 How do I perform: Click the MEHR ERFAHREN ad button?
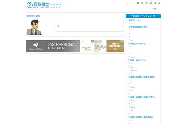coord(115,46)
